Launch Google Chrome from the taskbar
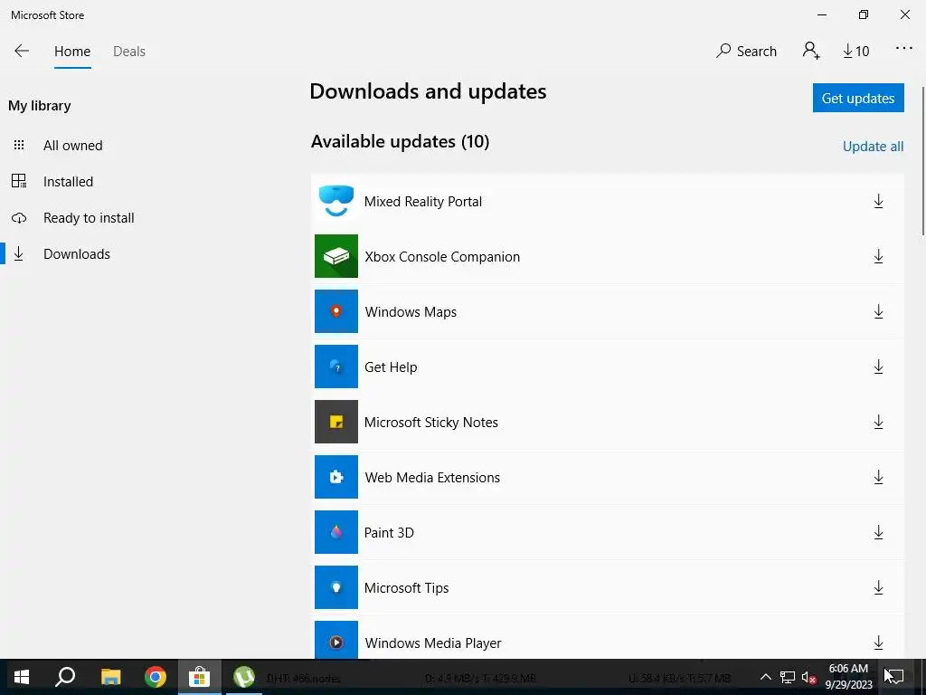 click(x=156, y=677)
